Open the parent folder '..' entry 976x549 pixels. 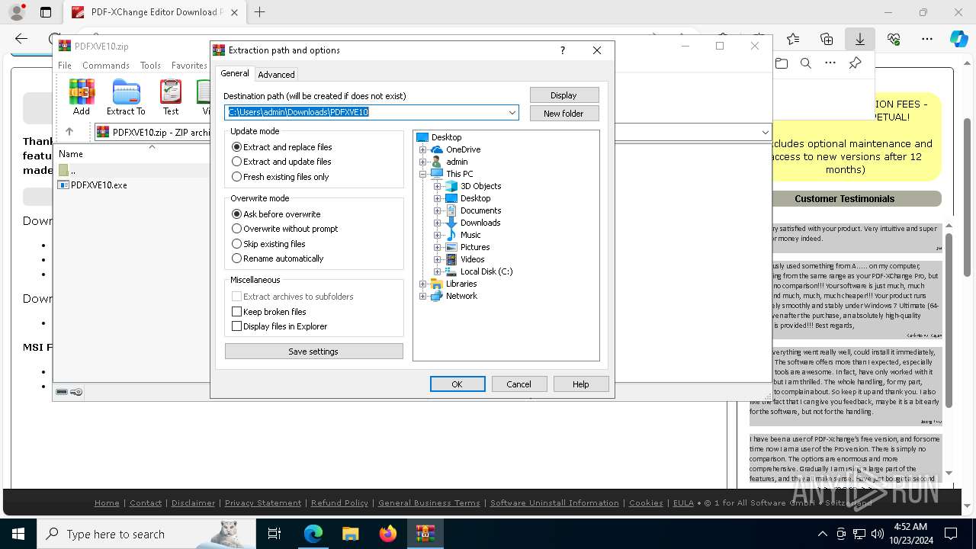67,170
